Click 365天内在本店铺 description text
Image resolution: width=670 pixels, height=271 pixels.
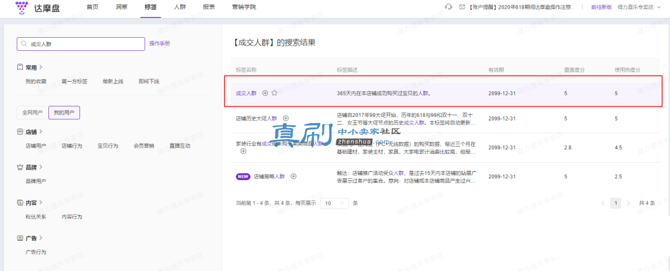tap(383, 93)
